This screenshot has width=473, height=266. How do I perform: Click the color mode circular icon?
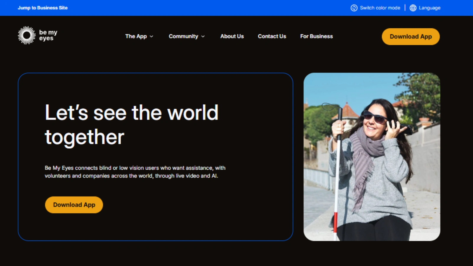[354, 8]
